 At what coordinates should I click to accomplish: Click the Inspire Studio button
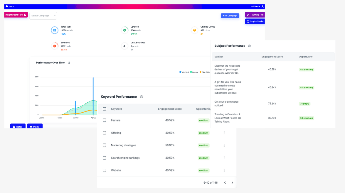pos(255,21)
